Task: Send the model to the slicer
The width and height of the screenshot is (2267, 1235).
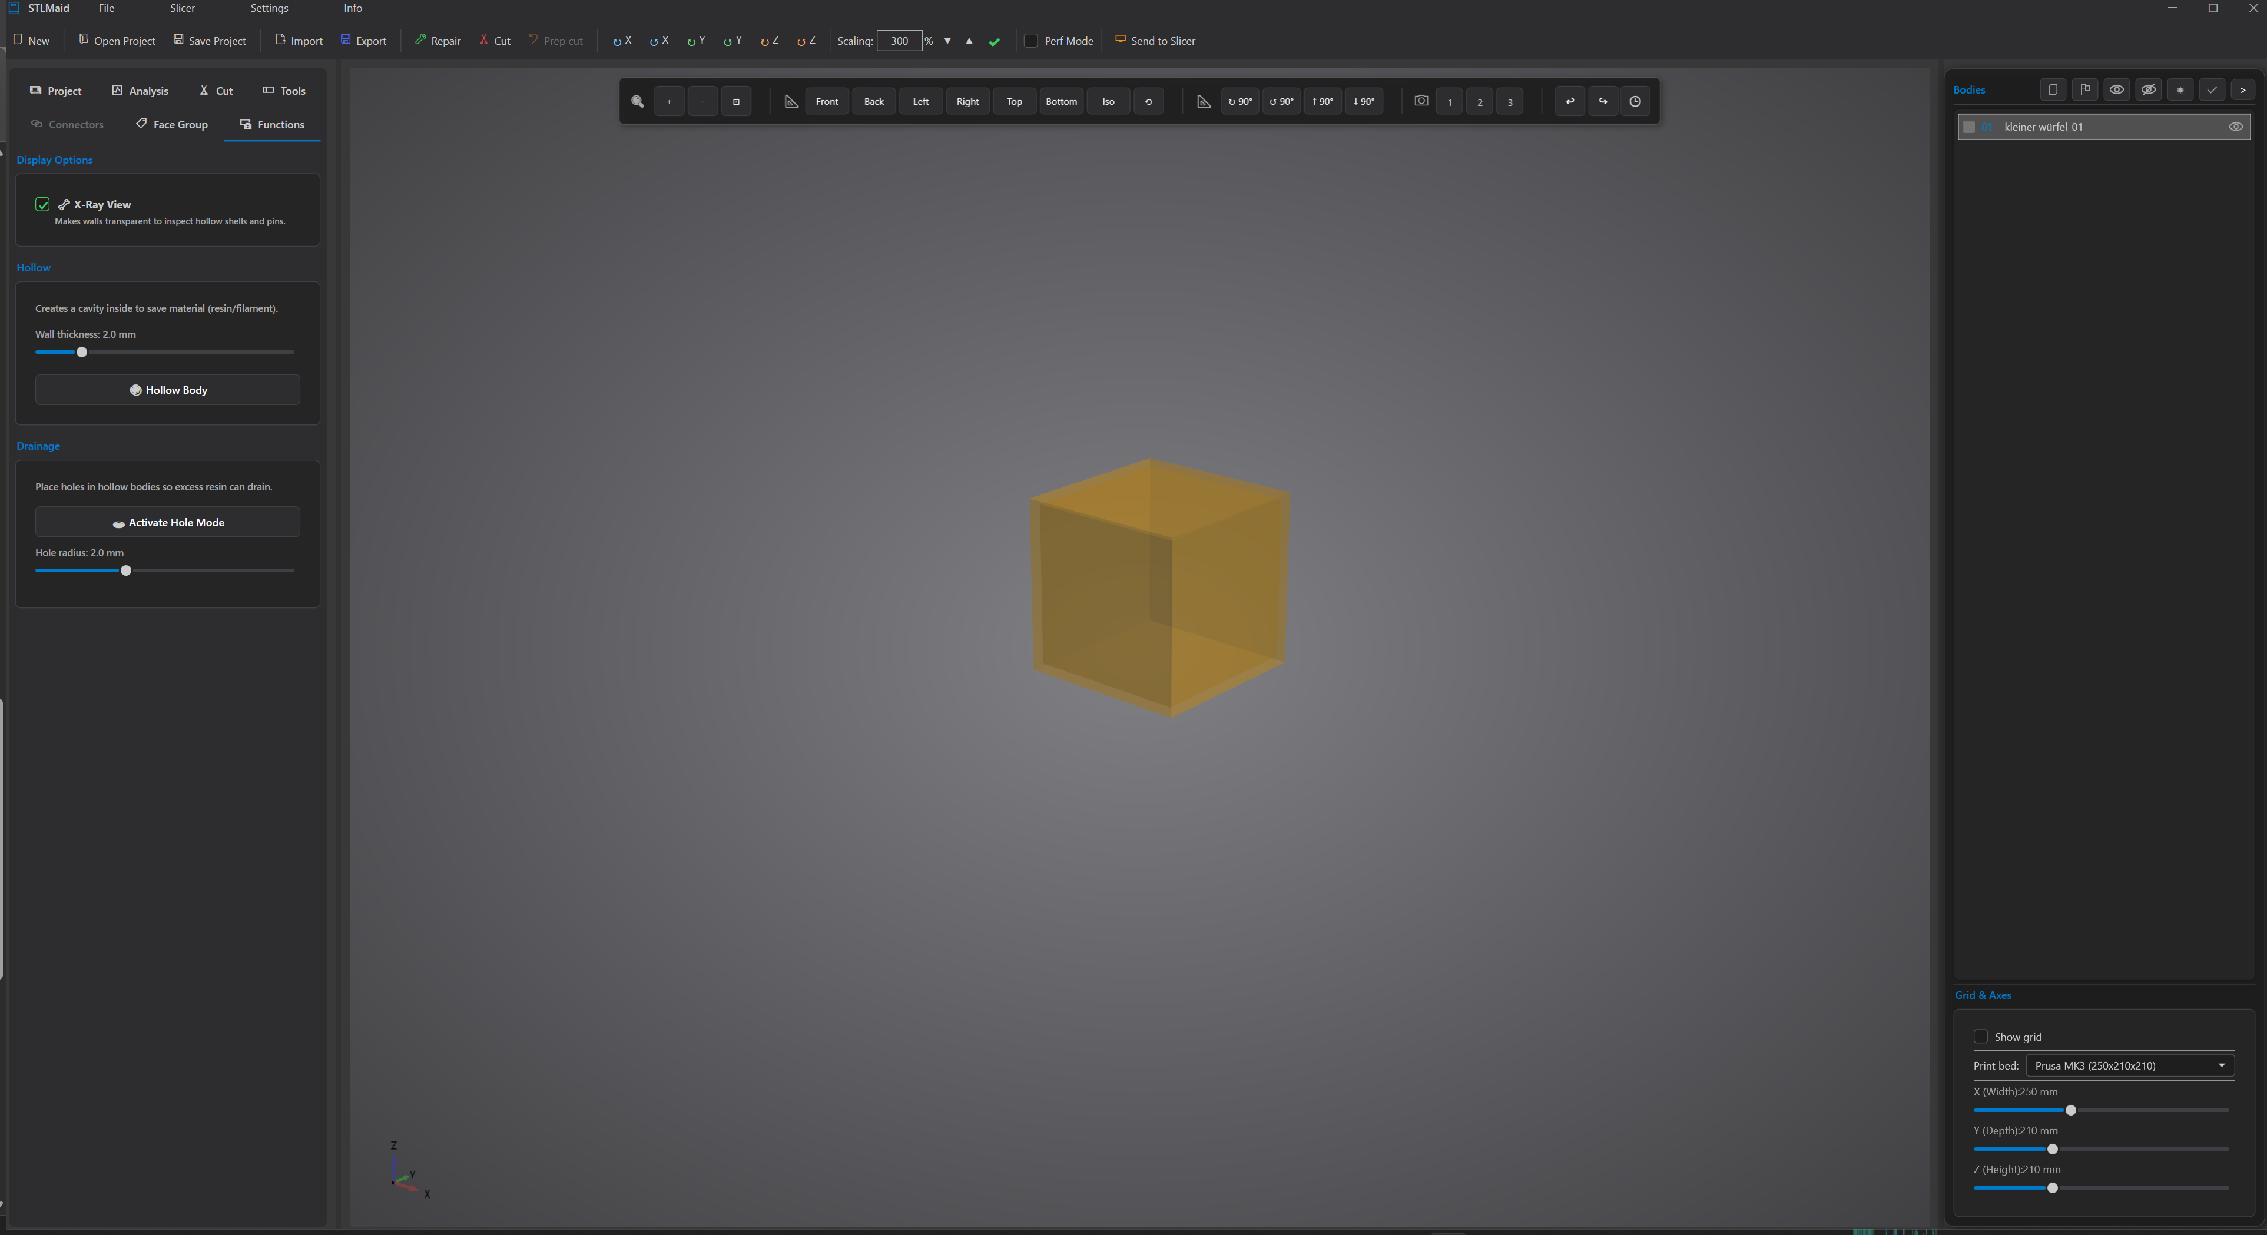Action: 1155,41
